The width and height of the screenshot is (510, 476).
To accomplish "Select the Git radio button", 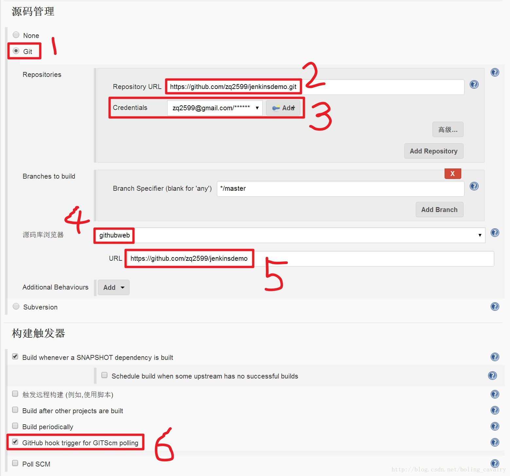I will pos(16,51).
